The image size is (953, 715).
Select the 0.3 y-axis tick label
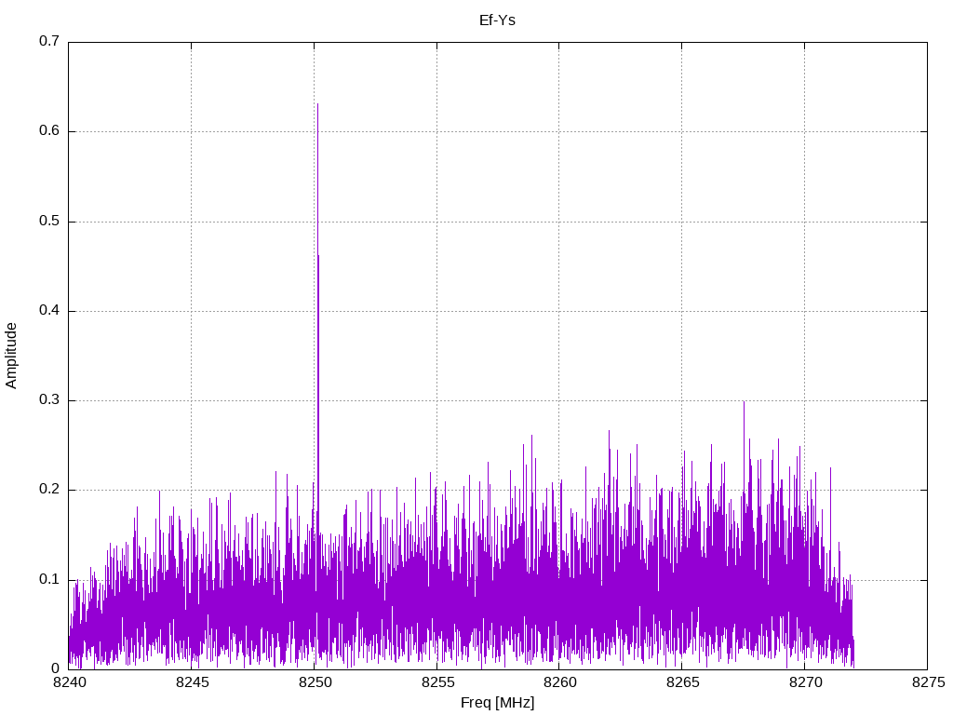[x=49, y=400]
